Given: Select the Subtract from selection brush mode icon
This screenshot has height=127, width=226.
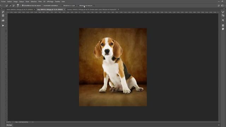Looking at the screenshot, I should coord(13,6).
